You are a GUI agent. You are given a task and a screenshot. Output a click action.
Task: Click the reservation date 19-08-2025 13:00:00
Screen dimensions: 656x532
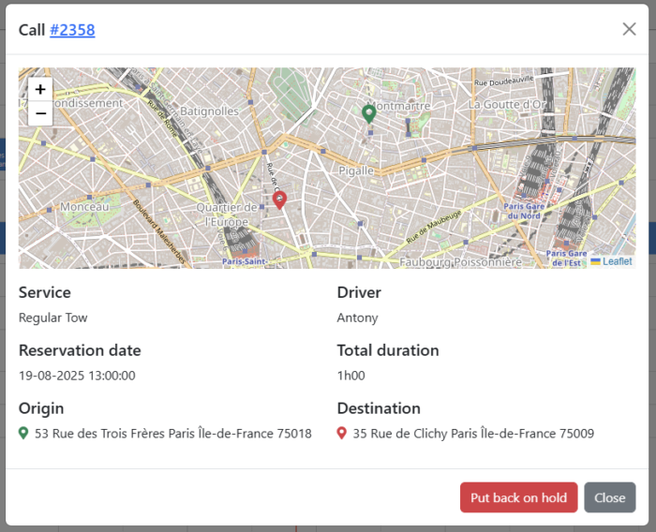[x=77, y=376]
